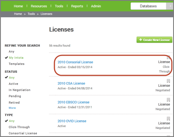Expand More status options
The image size is (174, 137).
pos(12,108)
